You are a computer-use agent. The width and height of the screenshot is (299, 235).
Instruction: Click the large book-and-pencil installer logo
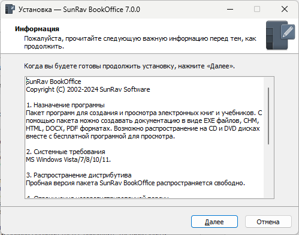click(x=280, y=35)
